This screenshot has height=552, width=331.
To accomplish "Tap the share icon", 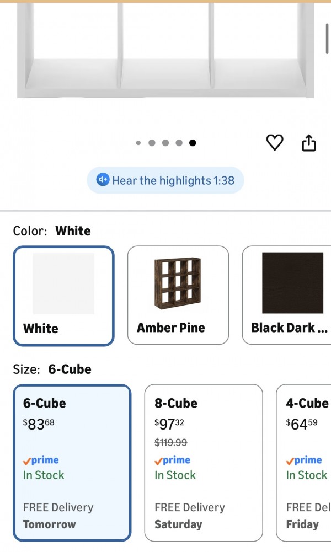I will (x=309, y=143).
